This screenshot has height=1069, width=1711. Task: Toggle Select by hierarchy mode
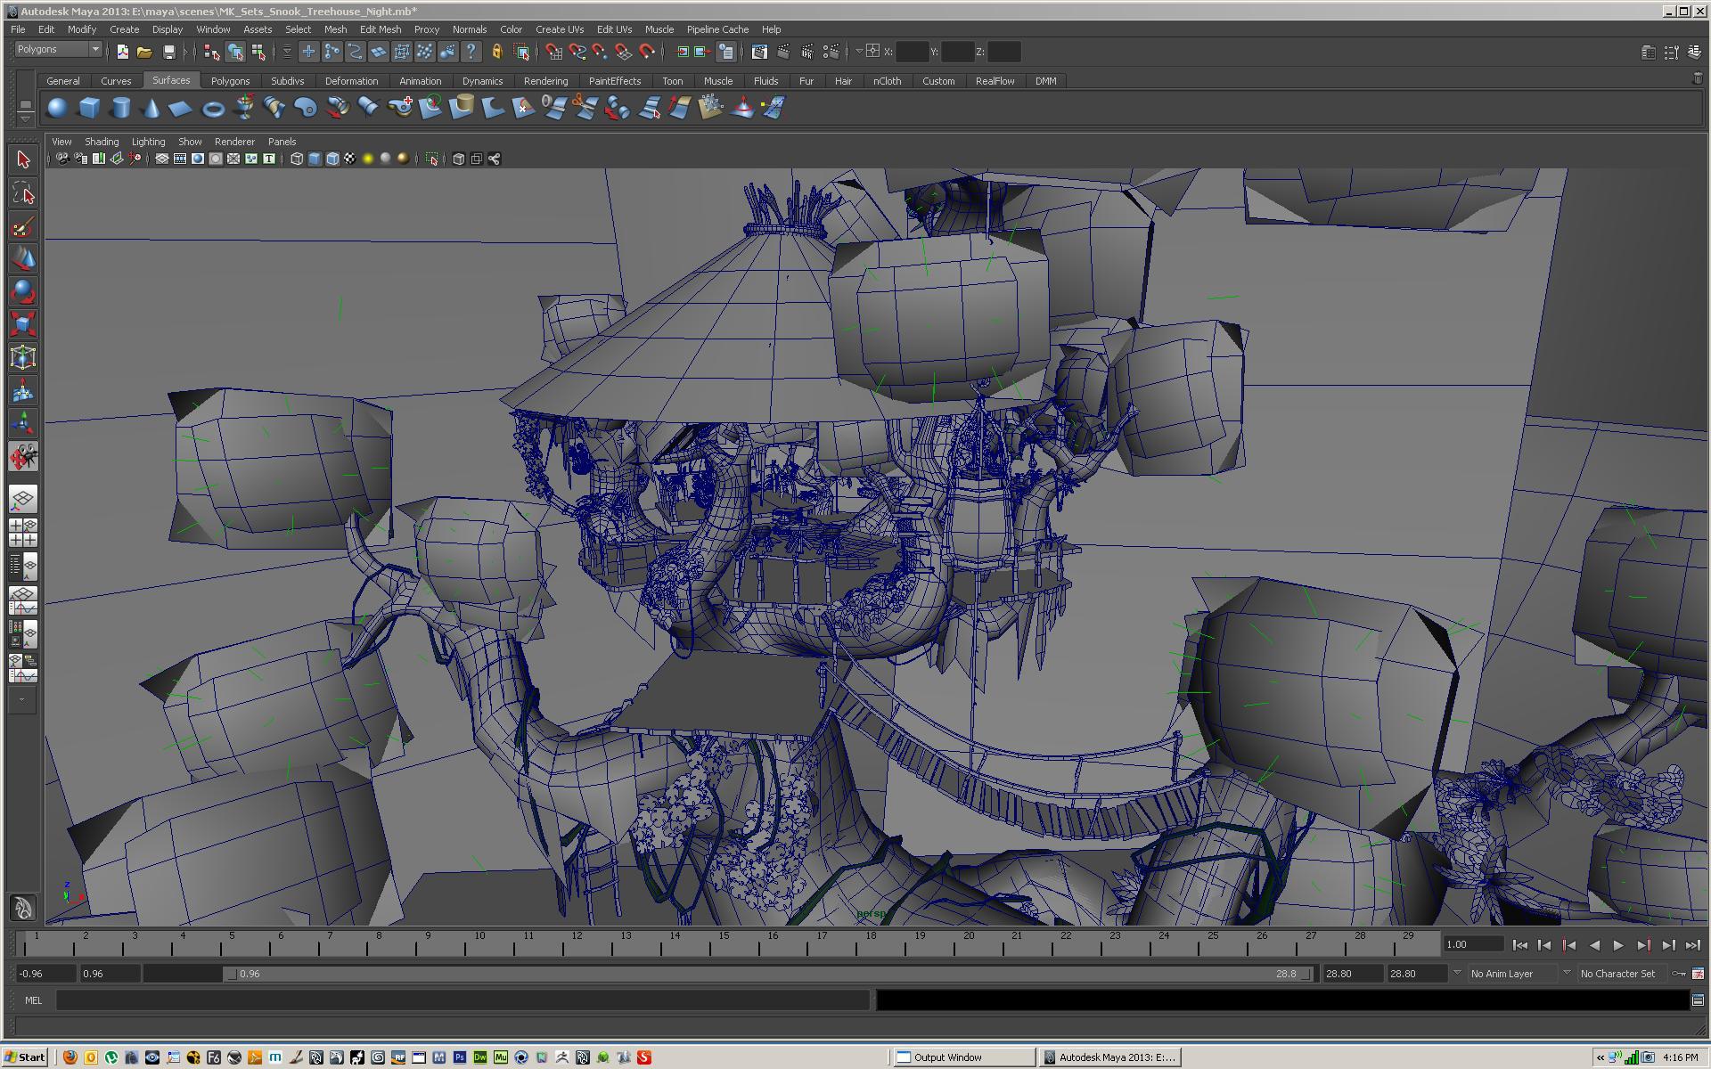[212, 52]
